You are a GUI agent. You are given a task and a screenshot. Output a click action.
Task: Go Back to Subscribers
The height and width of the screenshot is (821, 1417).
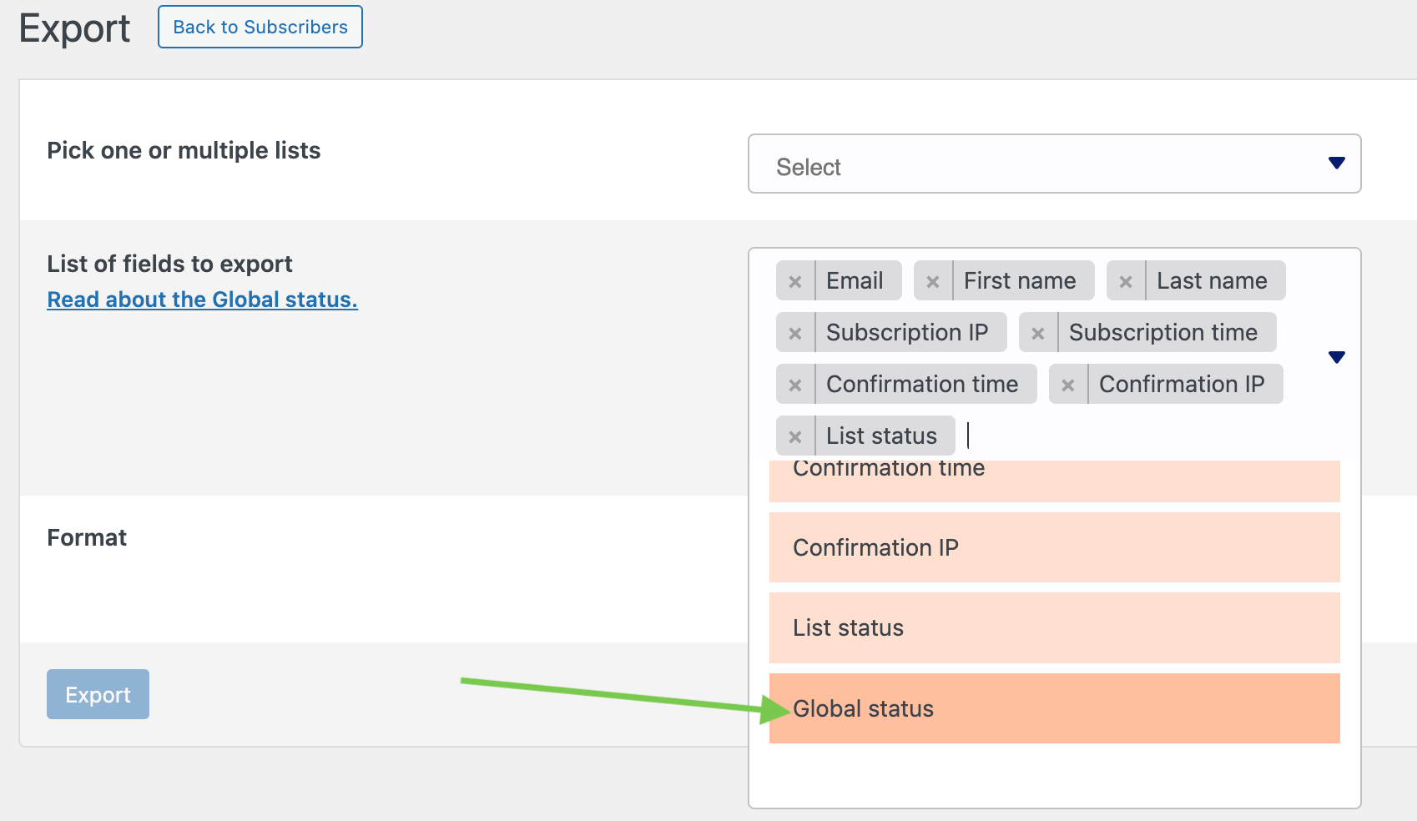[x=260, y=27]
